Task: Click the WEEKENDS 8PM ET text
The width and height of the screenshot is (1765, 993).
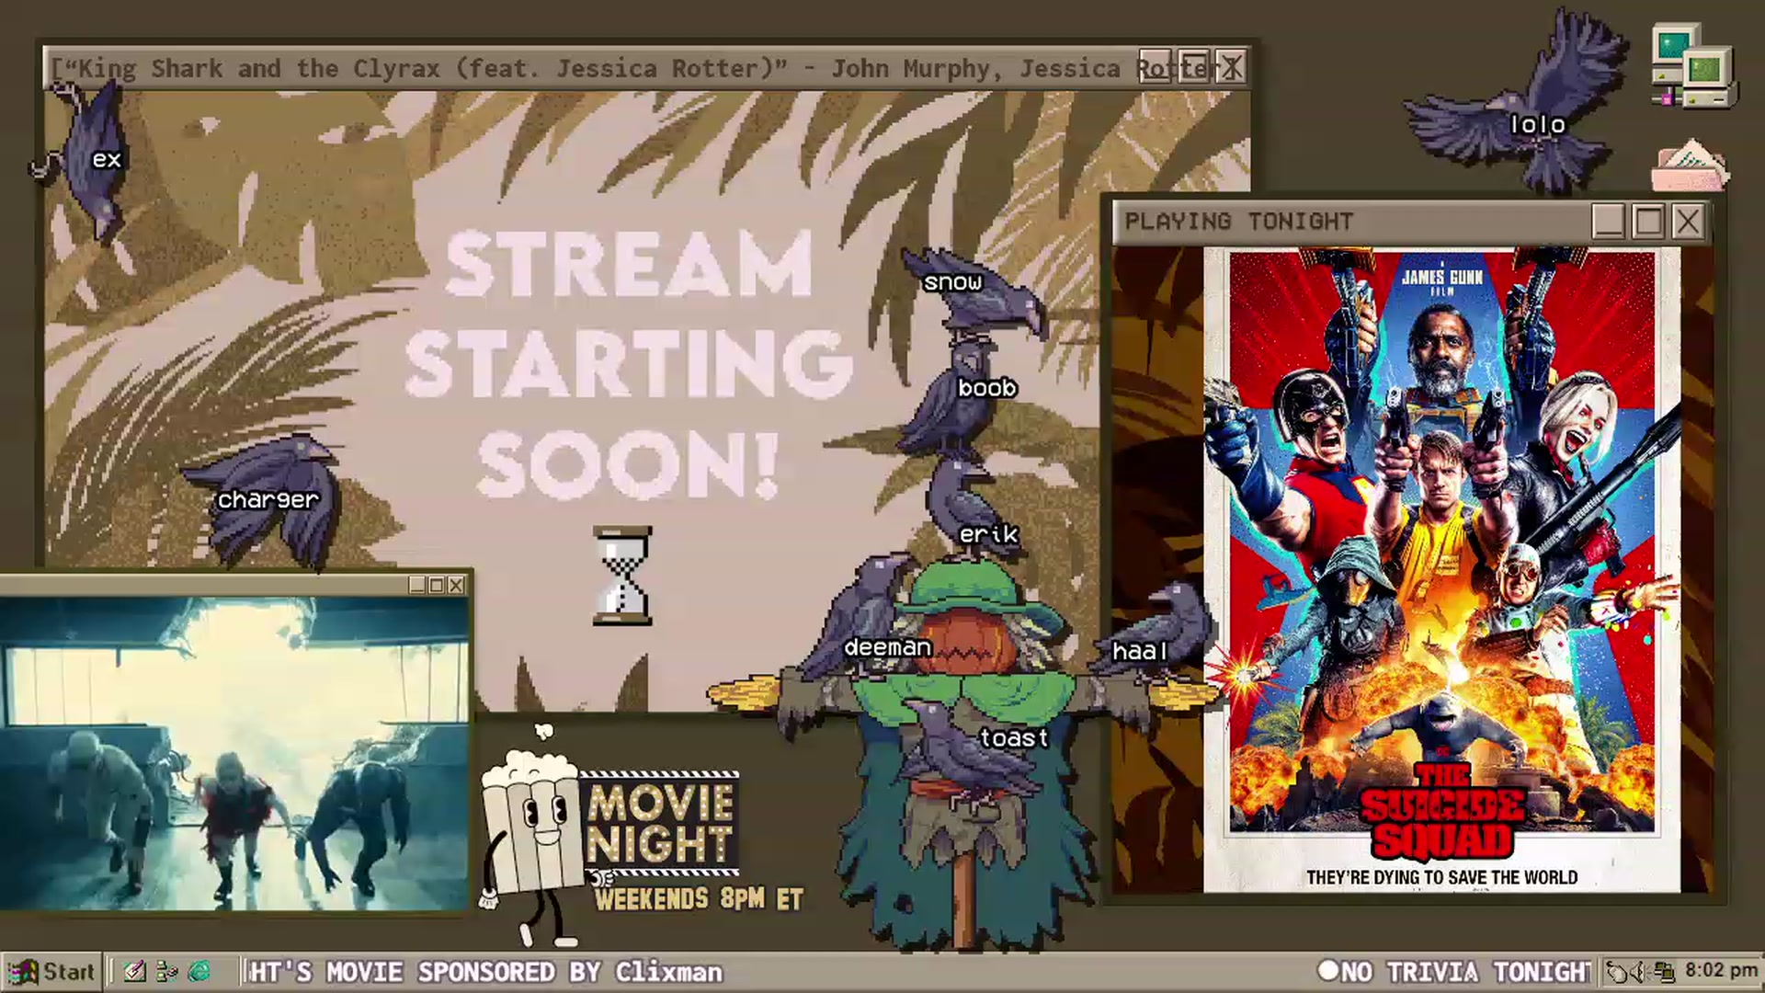Action: 699,898
